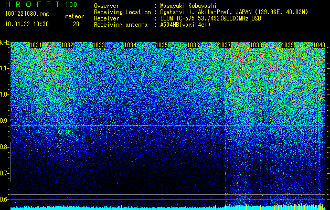Click the date text 10.01.22 10:30
This screenshot has width=330, height=210.
(27, 24)
